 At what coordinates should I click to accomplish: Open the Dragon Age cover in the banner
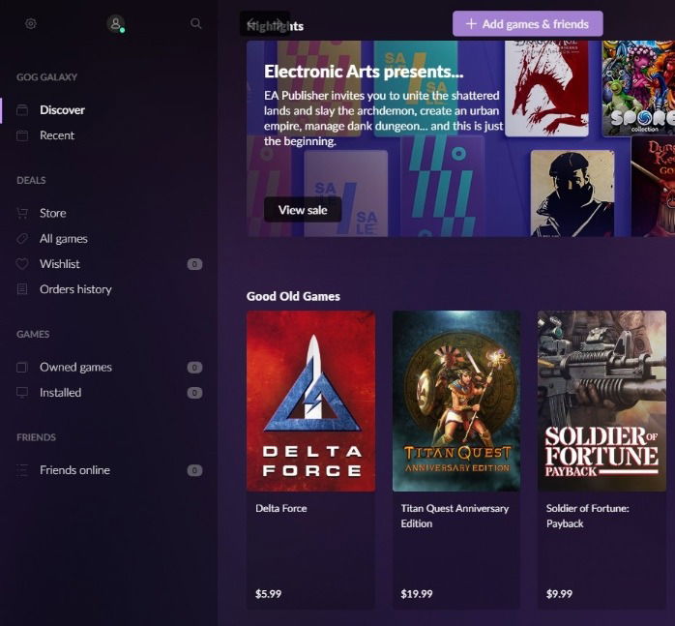[x=546, y=88]
